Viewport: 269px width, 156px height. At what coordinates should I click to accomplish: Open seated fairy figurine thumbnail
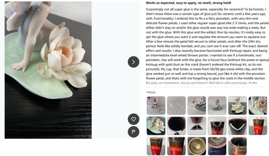pos(217,106)
